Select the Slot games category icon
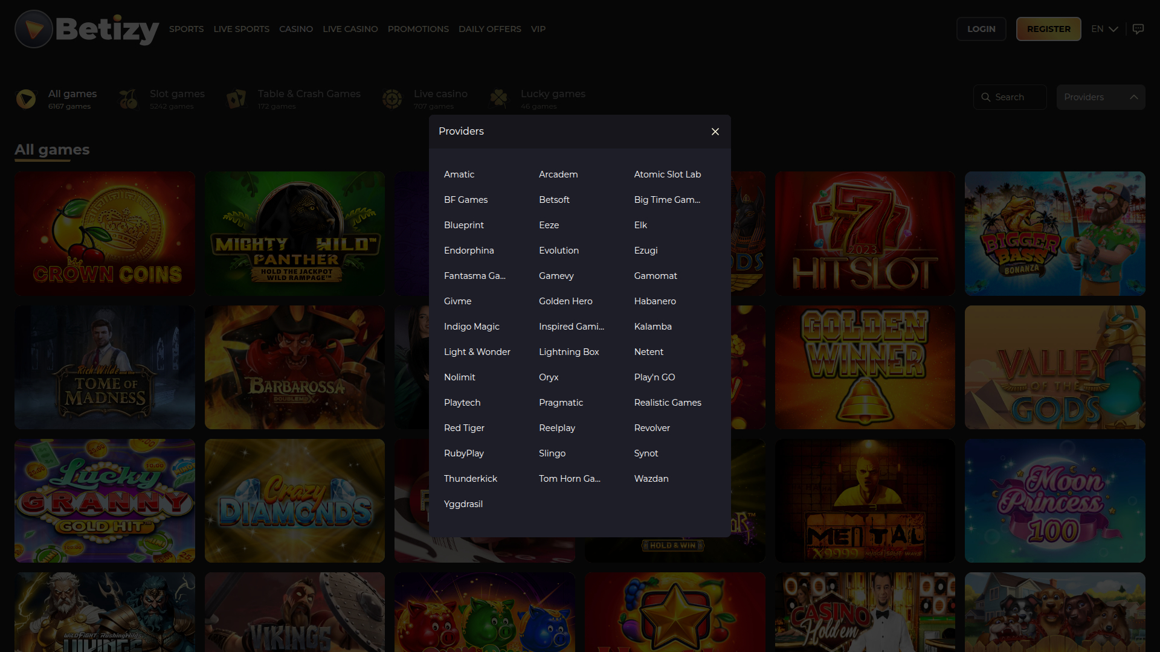The image size is (1160, 652). [x=127, y=98]
